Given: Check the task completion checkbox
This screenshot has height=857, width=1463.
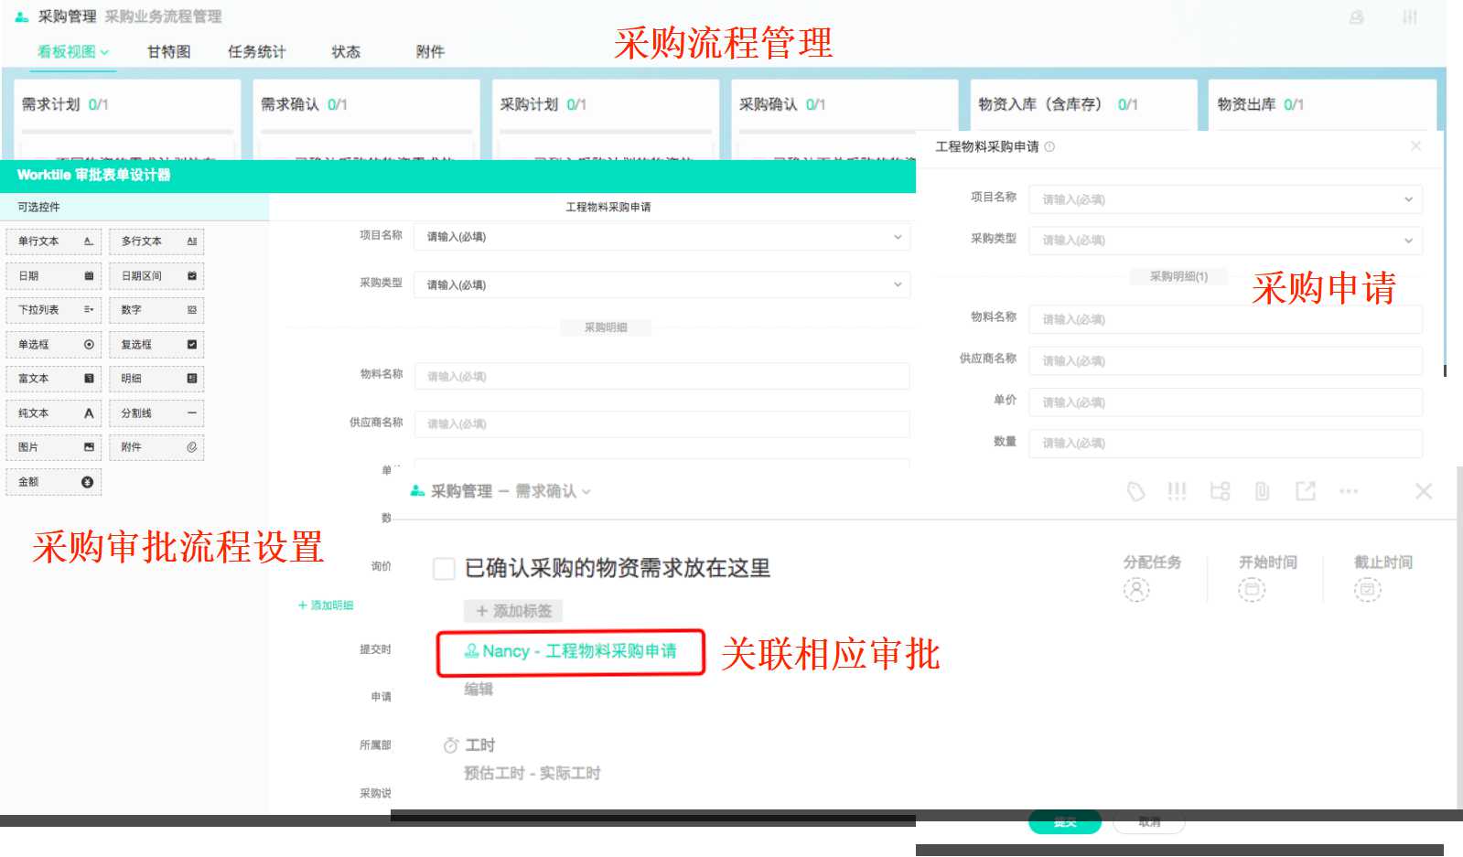Looking at the screenshot, I should click(444, 569).
